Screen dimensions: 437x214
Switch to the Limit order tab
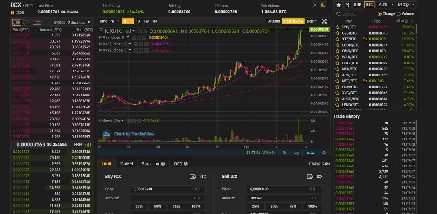(x=106, y=164)
